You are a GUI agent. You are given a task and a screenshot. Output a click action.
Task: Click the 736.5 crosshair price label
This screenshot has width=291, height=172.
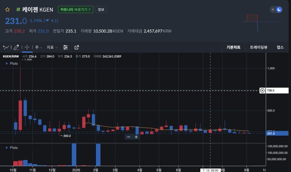tap(277, 90)
